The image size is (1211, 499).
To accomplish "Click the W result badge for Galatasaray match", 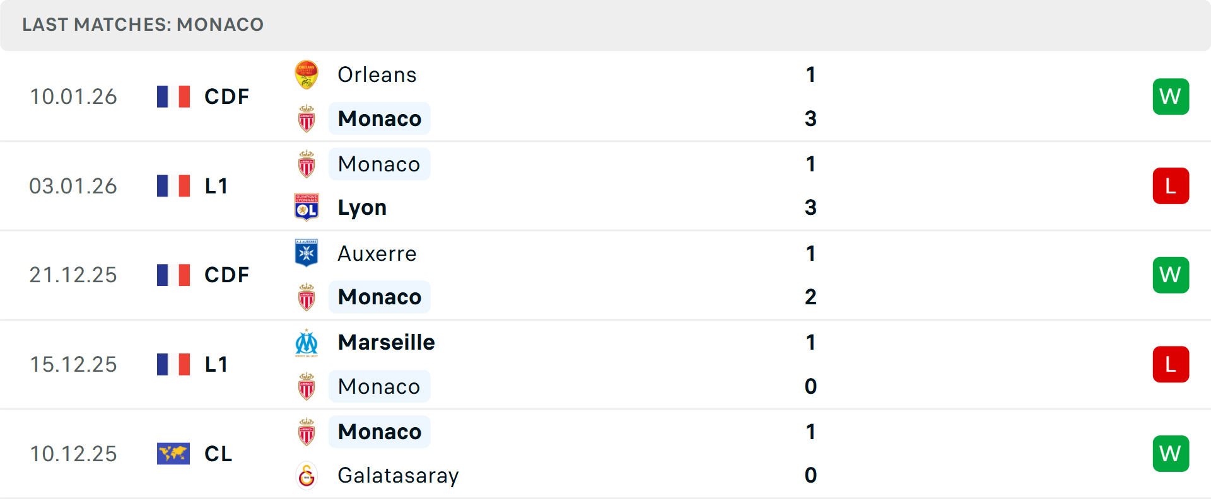I will [1171, 454].
